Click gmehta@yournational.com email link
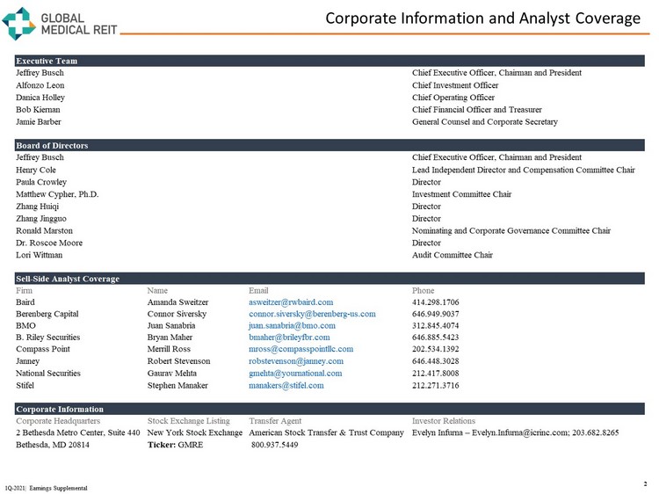The image size is (659, 494). 295,374
